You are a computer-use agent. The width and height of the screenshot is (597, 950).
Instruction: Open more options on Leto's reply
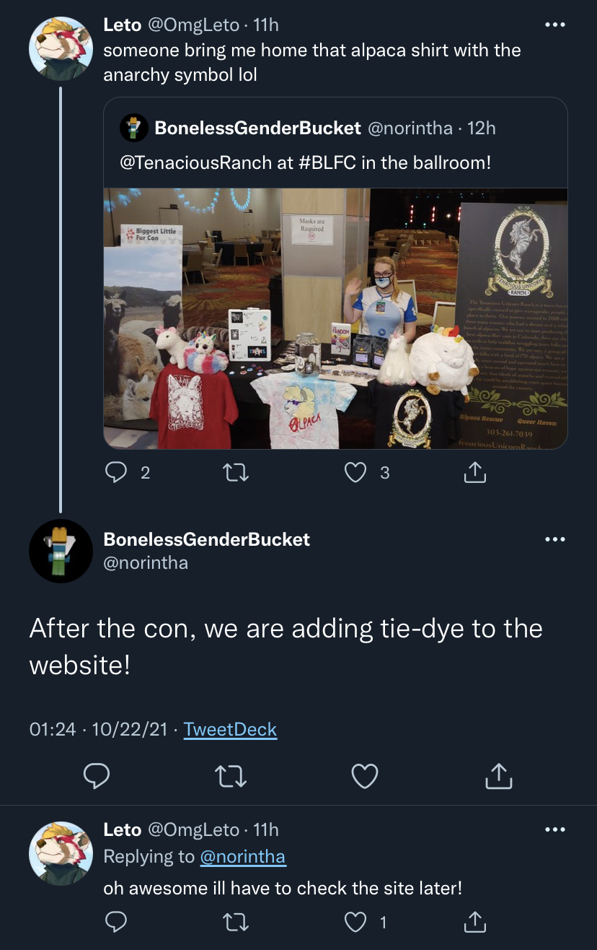pyautogui.click(x=554, y=830)
